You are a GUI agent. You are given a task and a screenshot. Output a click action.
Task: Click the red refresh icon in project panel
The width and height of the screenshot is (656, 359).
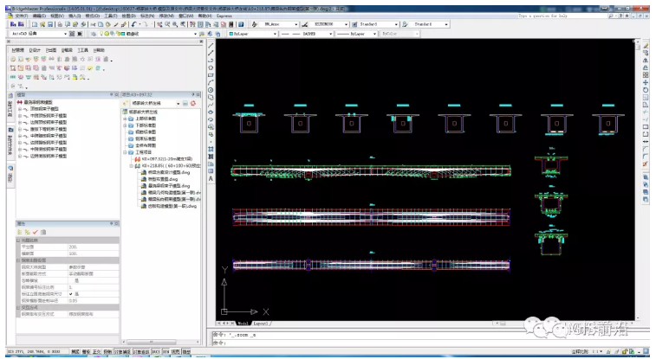[x=193, y=103]
